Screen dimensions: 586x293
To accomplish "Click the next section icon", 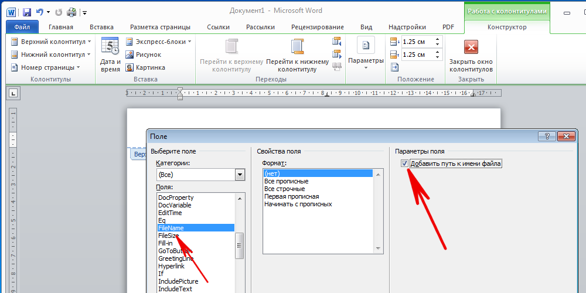I will click(337, 54).
